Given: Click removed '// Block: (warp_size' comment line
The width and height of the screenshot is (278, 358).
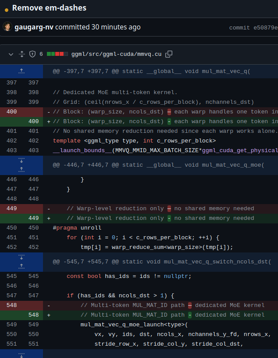Looking at the screenshot, I should (165, 112).
